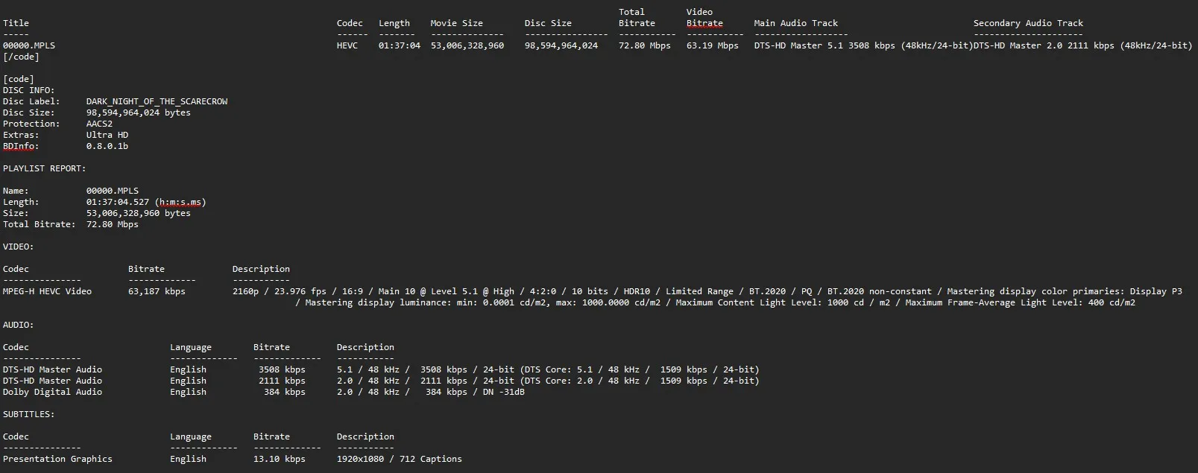1198x473 pixels.
Task: Click the 72.80 Mbps value in the top row
Action: [x=644, y=45]
